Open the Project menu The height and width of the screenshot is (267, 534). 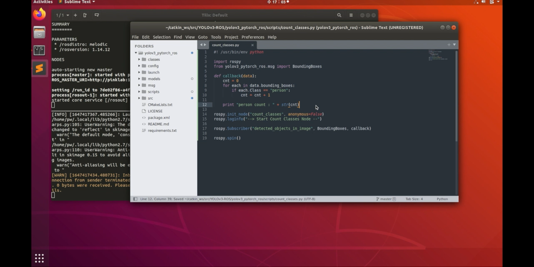coord(231,37)
